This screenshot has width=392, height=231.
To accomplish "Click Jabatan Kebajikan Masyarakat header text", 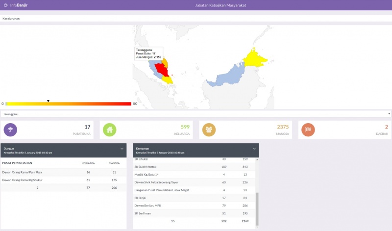I will click(x=220, y=5).
